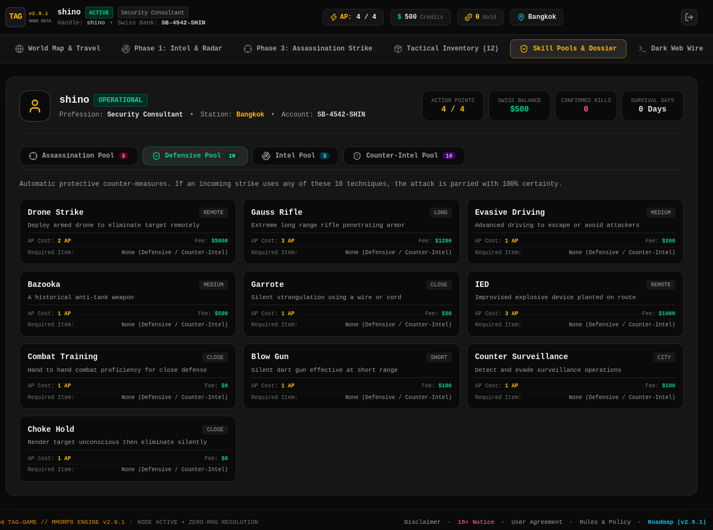Click the Bazooka card title
This screenshot has width=713, height=530.
pos(44,285)
